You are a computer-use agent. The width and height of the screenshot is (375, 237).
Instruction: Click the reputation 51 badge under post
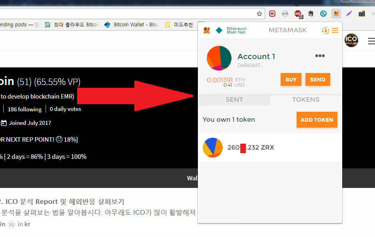(12, 225)
